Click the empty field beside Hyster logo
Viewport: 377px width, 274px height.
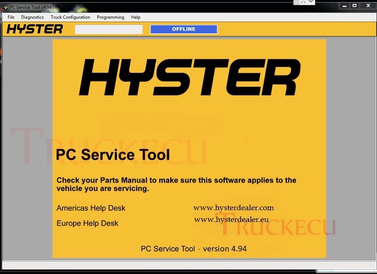(109, 29)
